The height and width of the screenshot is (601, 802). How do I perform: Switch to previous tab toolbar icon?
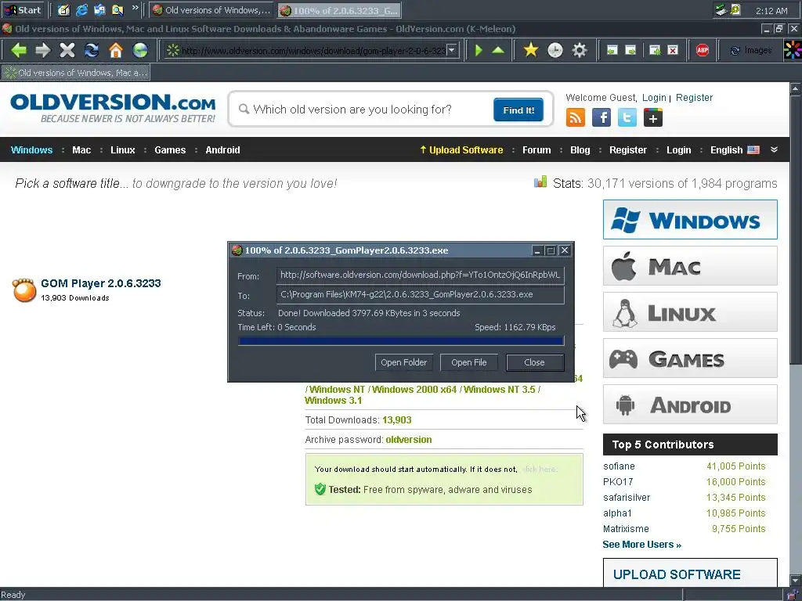(x=612, y=50)
